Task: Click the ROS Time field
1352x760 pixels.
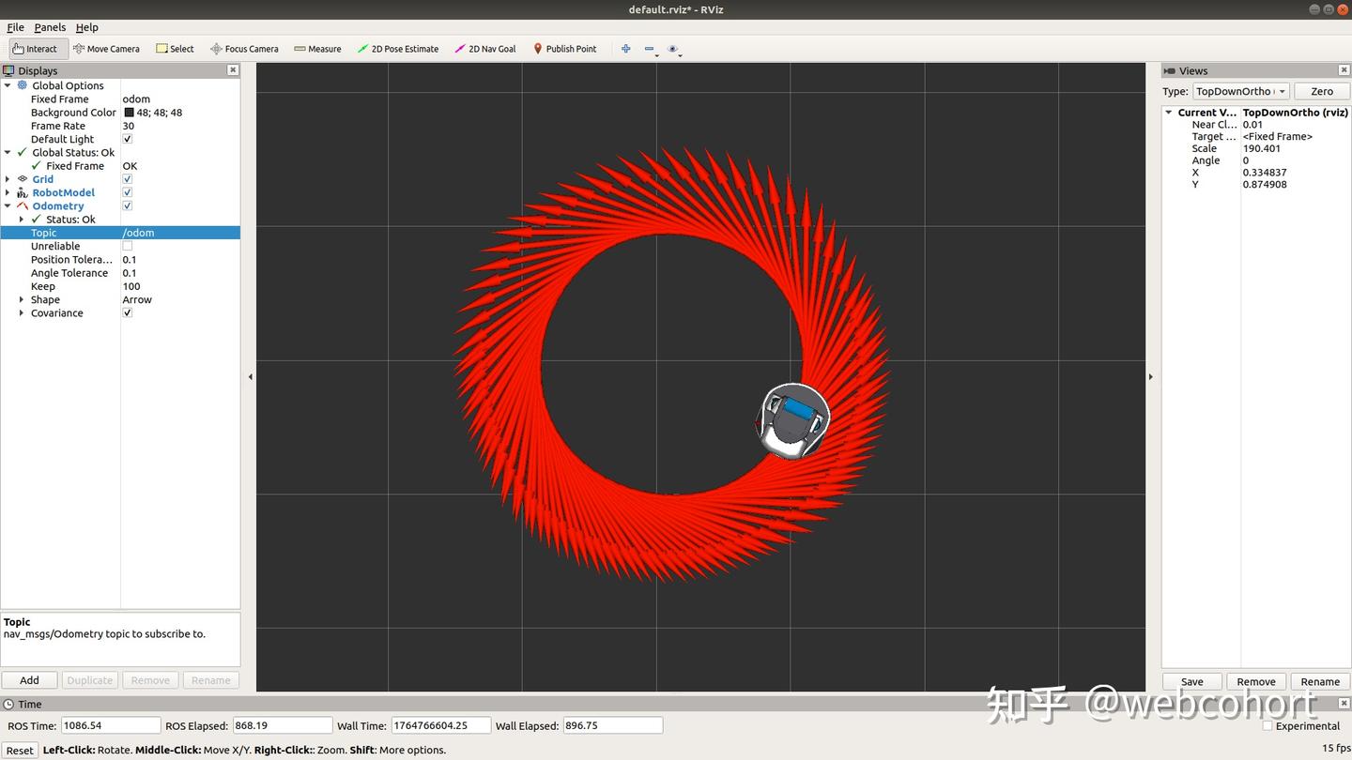Action: coord(111,725)
